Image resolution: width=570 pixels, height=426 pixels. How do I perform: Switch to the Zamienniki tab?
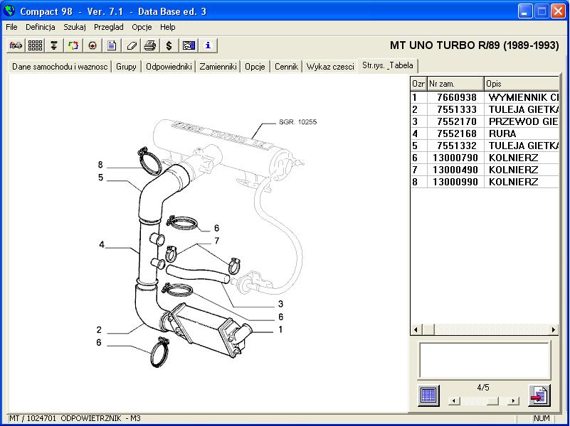218,67
